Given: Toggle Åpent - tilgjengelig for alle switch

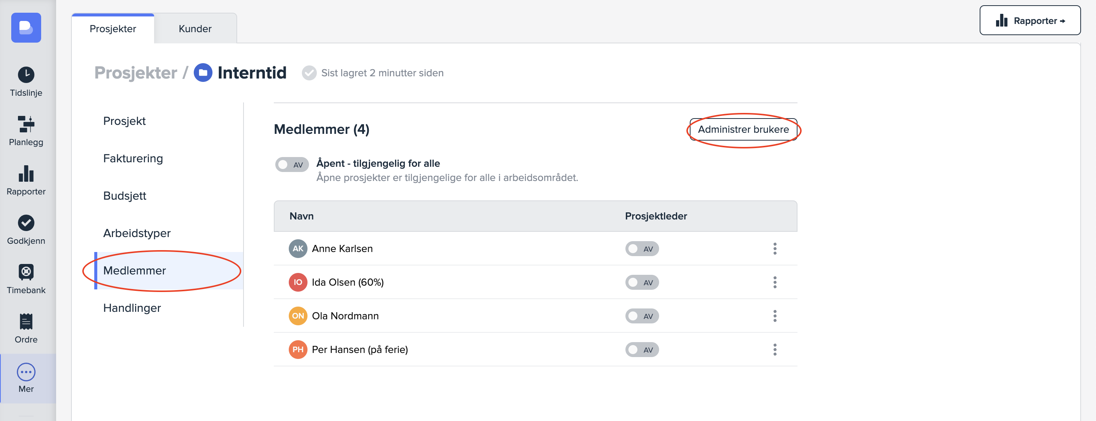Looking at the screenshot, I should click(291, 165).
